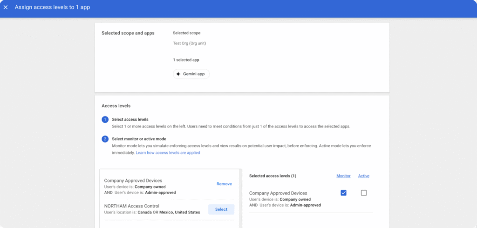
Task: Uncheck Monitor mode for Company Approved Devices
Action: (343, 193)
